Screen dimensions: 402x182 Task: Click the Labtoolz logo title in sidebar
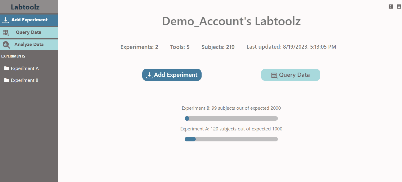coord(25,7)
